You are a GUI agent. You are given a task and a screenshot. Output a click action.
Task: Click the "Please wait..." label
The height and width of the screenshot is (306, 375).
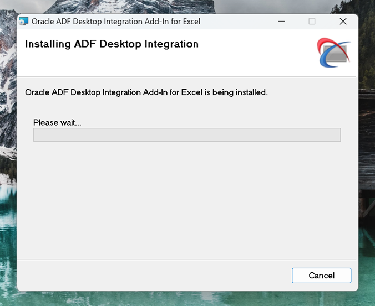(x=57, y=122)
